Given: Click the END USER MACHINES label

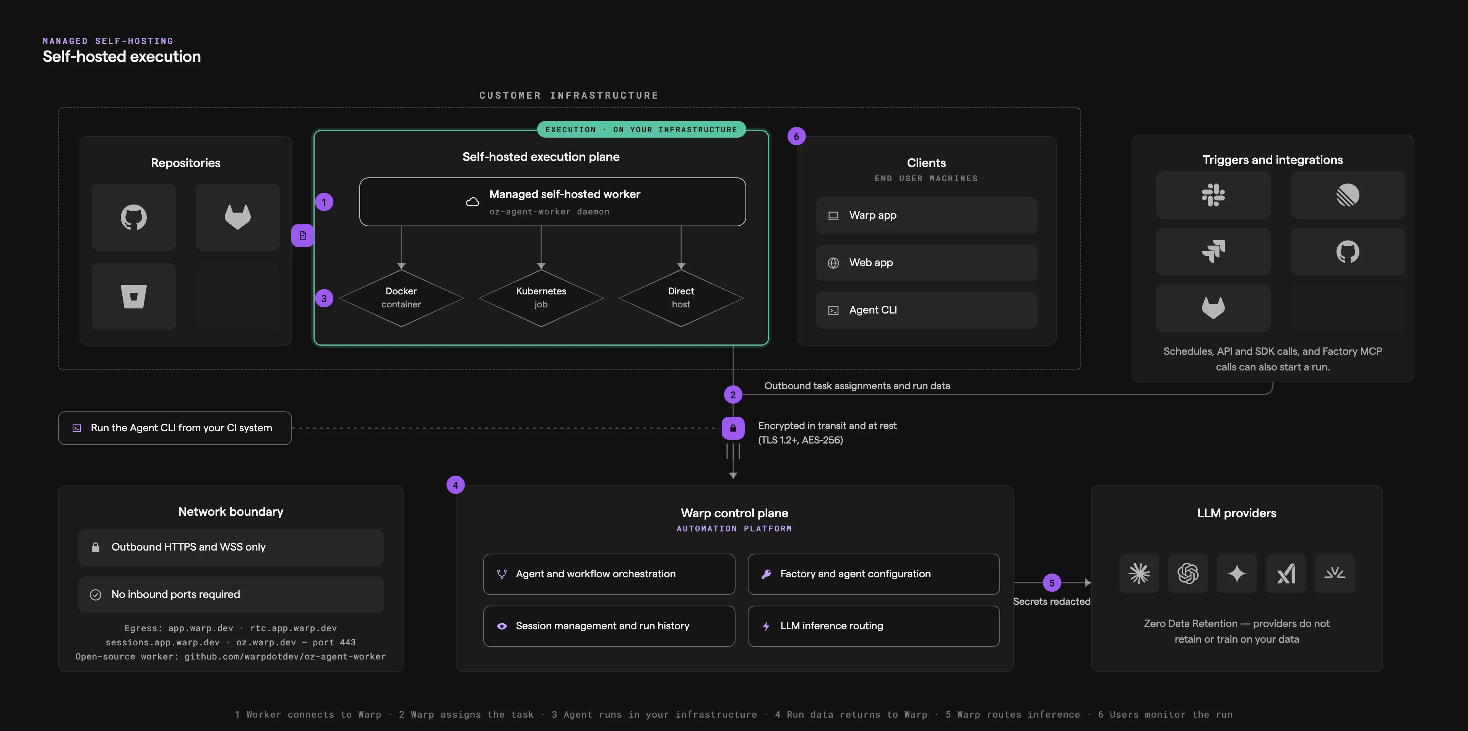Looking at the screenshot, I should (926, 178).
